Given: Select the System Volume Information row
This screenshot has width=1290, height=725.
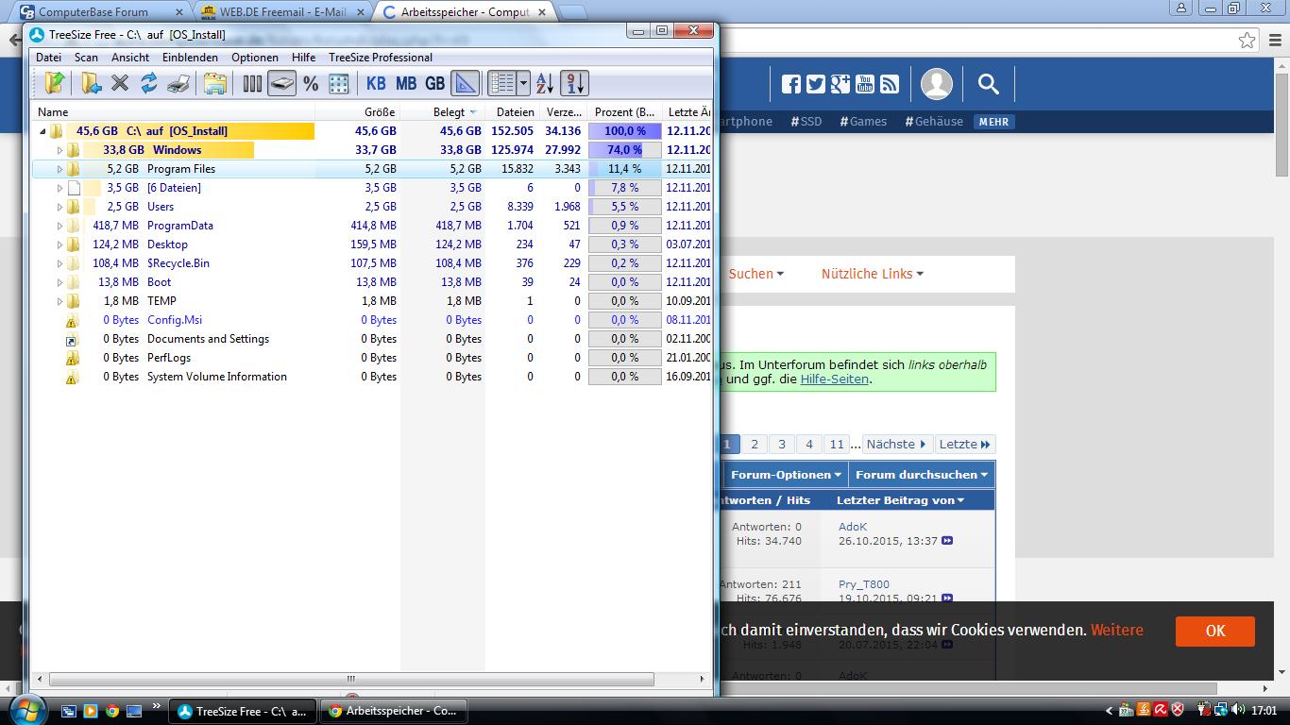Looking at the screenshot, I should (x=372, y=377).
